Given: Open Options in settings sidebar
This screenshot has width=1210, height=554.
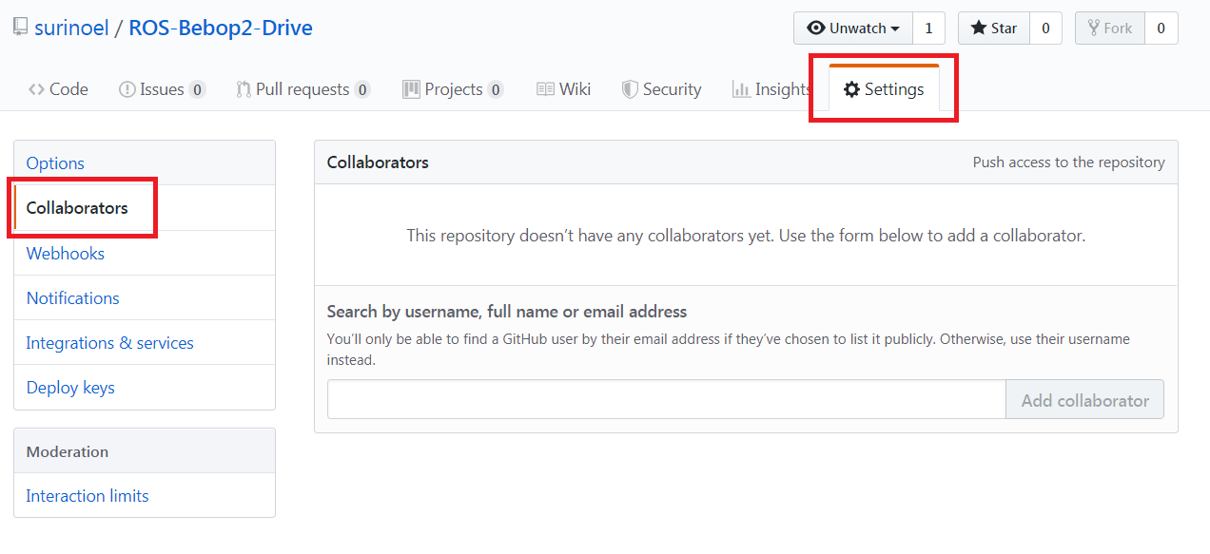Looking at the screenshot, I should pos(145,163).
